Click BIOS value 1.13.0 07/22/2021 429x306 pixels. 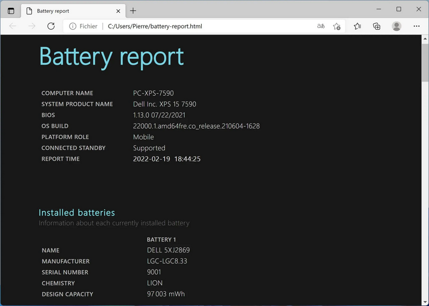pos(159,115)
